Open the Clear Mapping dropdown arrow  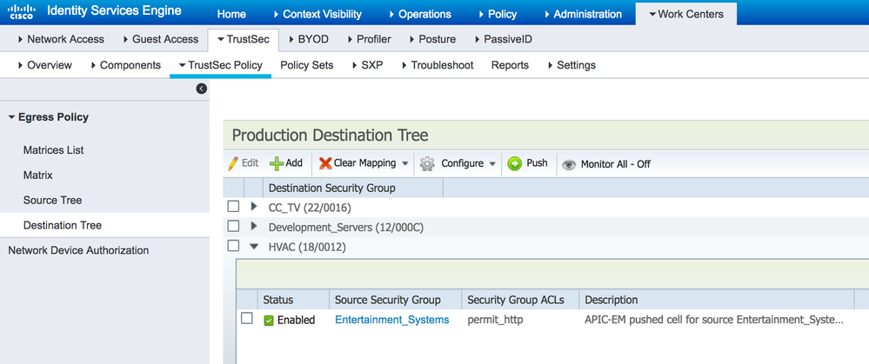[404, 163]
